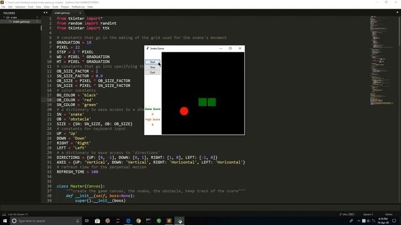The image size is (401, 225).
Task: Click Stop button in Snake Game window
Action: click(152, 67)
